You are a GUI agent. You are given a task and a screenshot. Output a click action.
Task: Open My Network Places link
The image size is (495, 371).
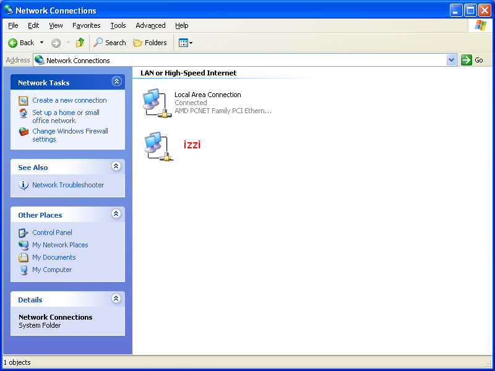60,245
